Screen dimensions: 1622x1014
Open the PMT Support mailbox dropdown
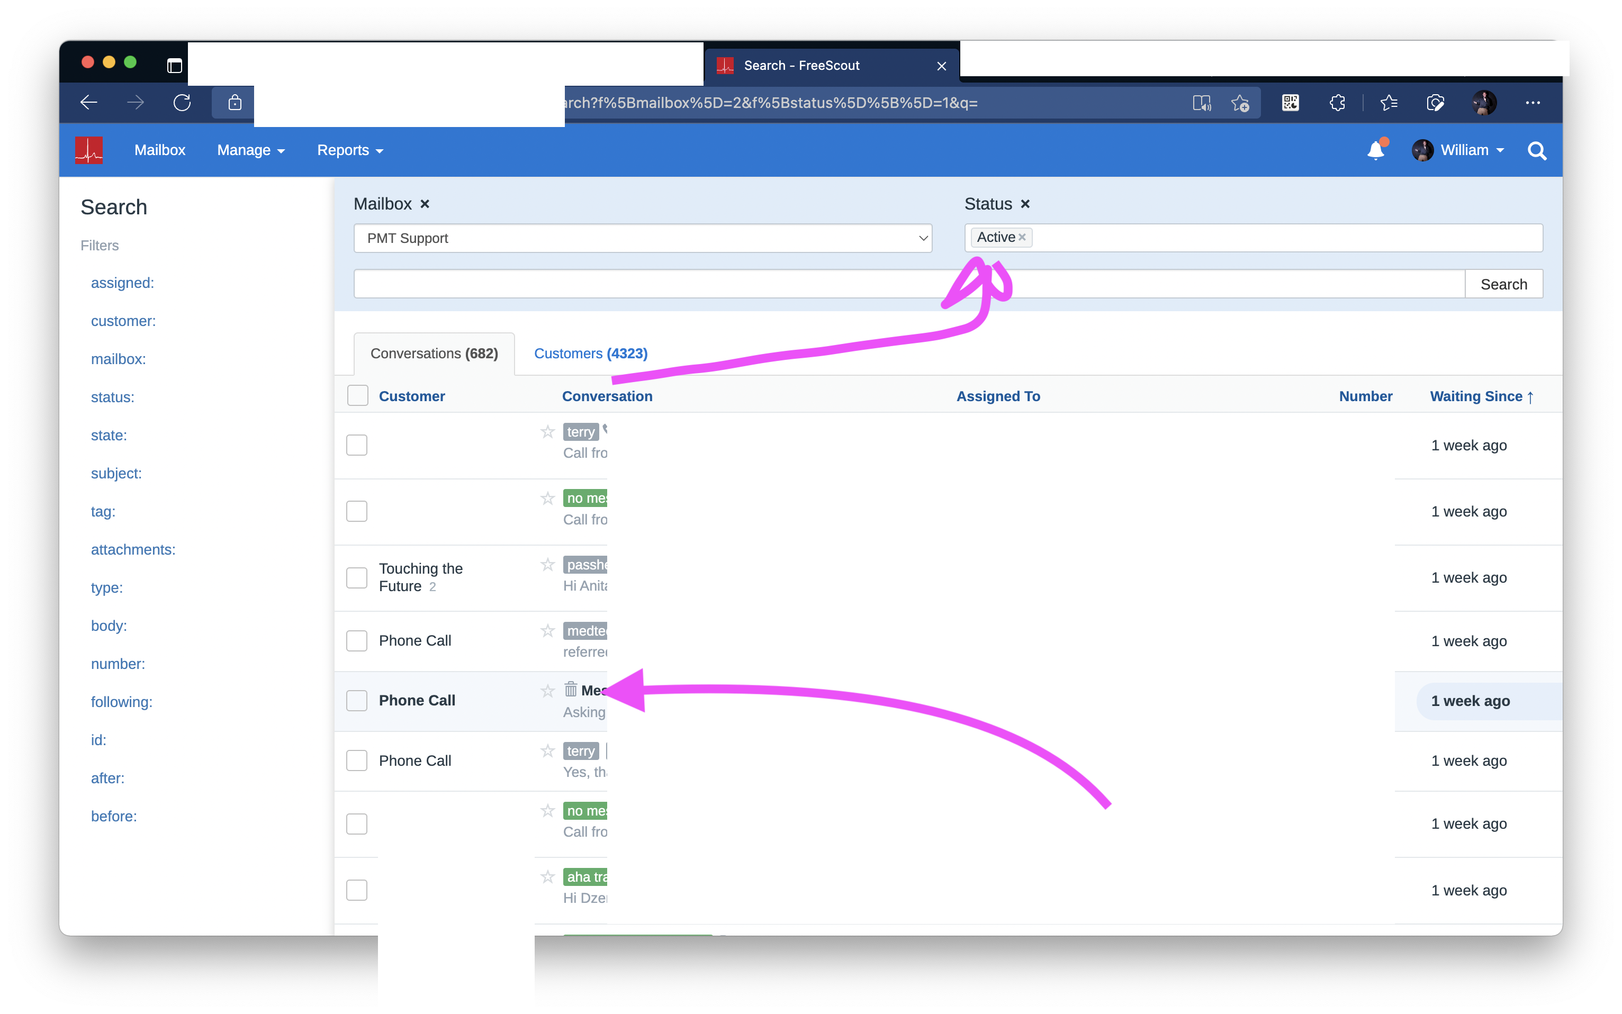pyautogui.click(x=642, y=238)
